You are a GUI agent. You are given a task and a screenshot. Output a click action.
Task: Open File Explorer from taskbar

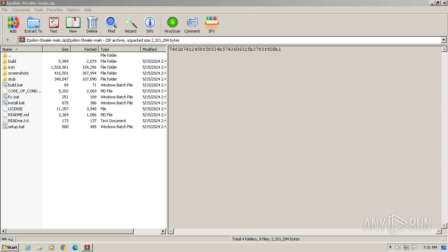(x=40, y=247)
